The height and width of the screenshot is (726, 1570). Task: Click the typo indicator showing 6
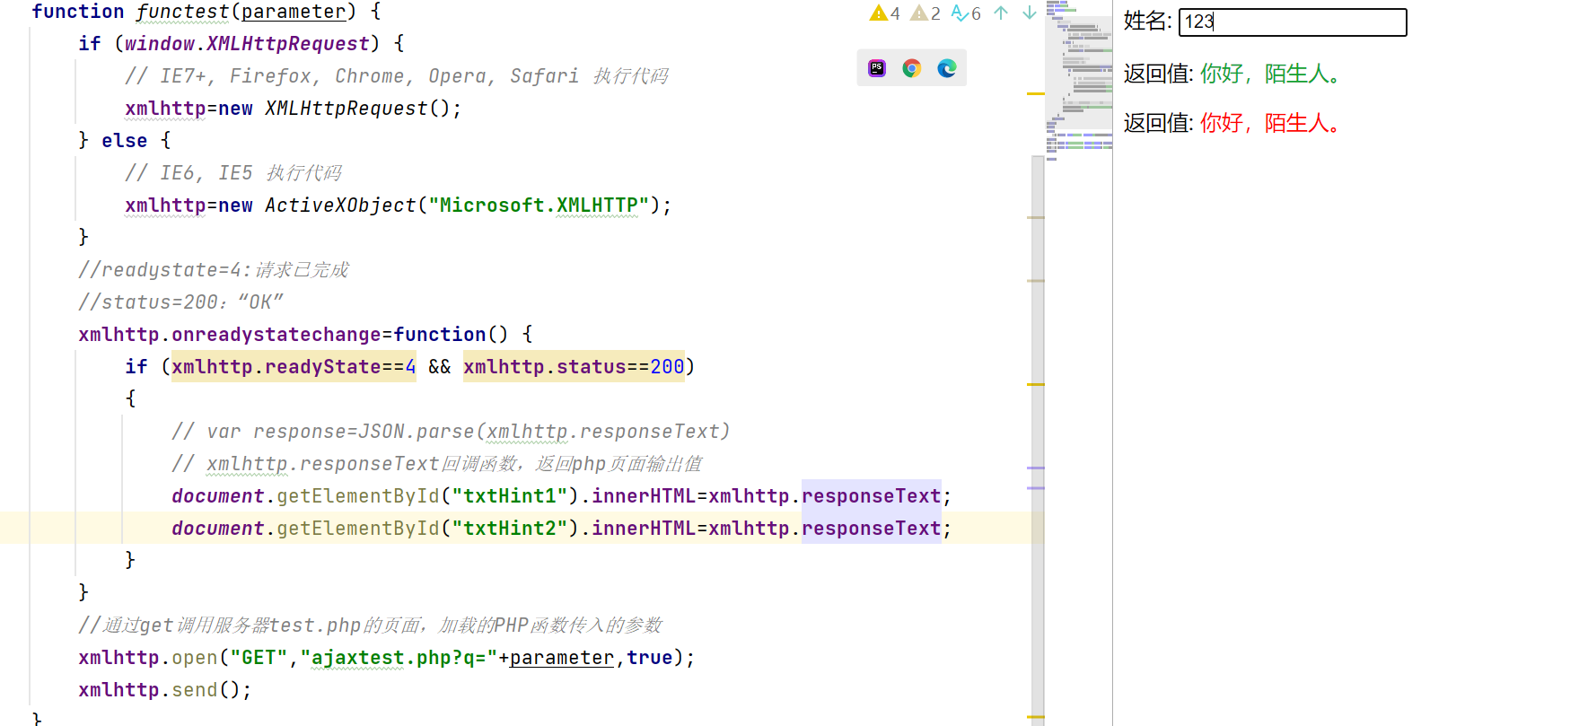pyautogui.click(x=966, y=13)
